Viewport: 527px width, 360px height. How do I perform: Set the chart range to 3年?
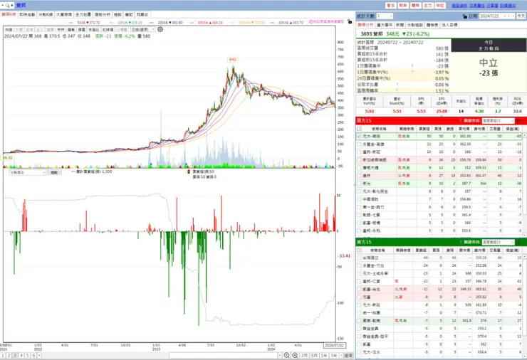click(334, 355)
